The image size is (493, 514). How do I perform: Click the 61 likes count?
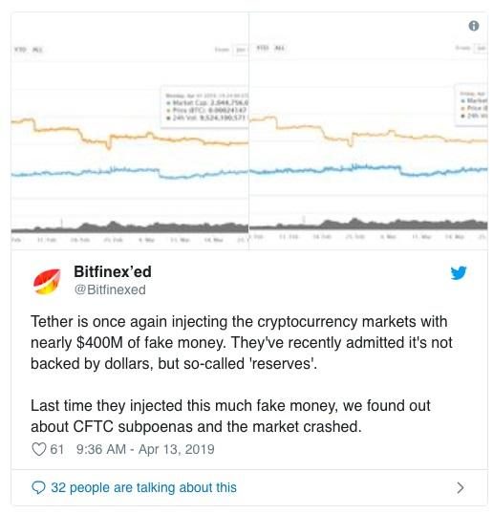point(56,449)
